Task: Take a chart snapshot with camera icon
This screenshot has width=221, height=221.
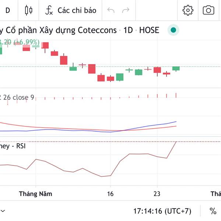Action: coord(208,10)
